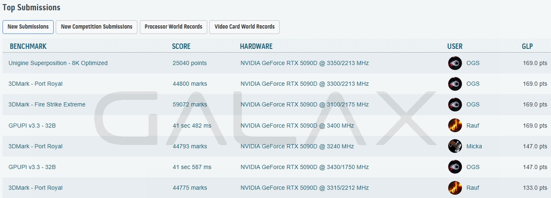Click the 133.0 pts GLP value
Screen dimensions: 551x198
[x=535, y=188]
